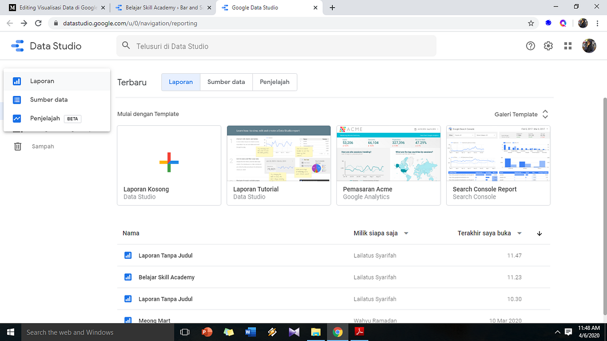
Task: Click the Q browser extension icon
Action: [x=563, y=23]
